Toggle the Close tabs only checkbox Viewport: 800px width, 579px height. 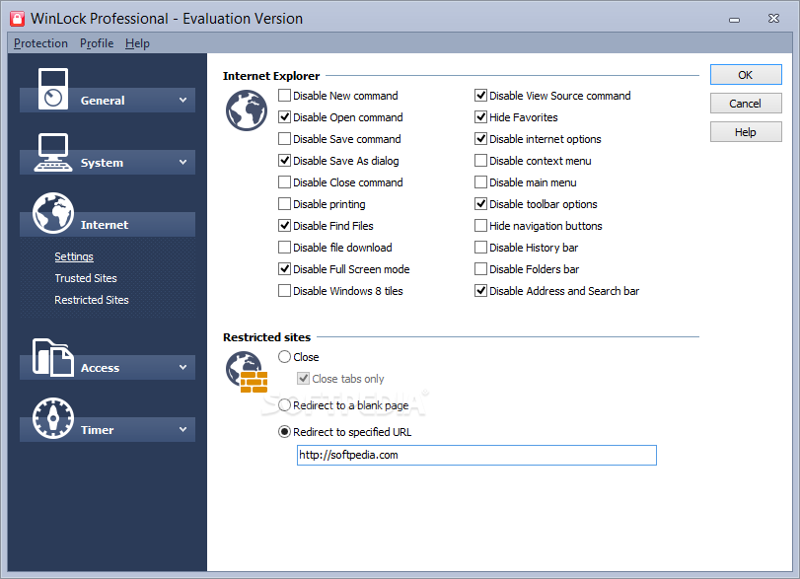(304, 379)
